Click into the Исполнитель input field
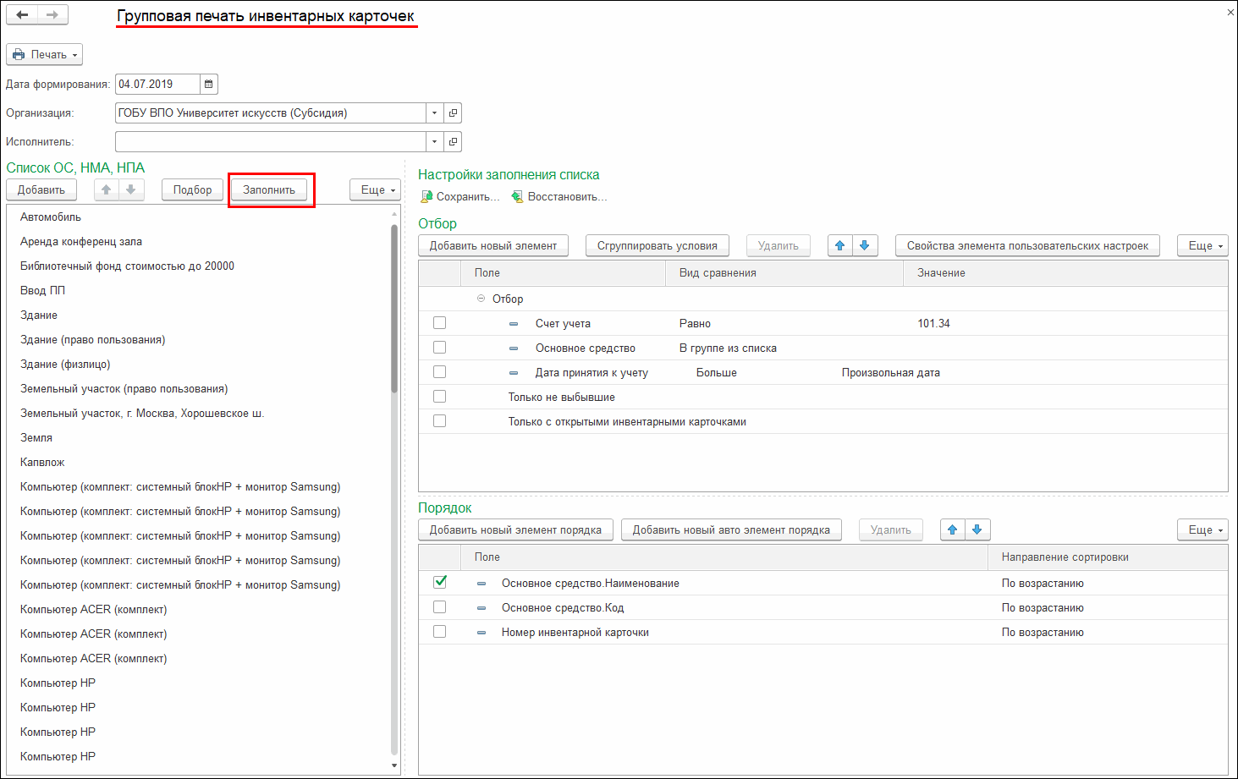Image resolution: width=1238 pixels, height=779 pixels. [x=270, y=141]
